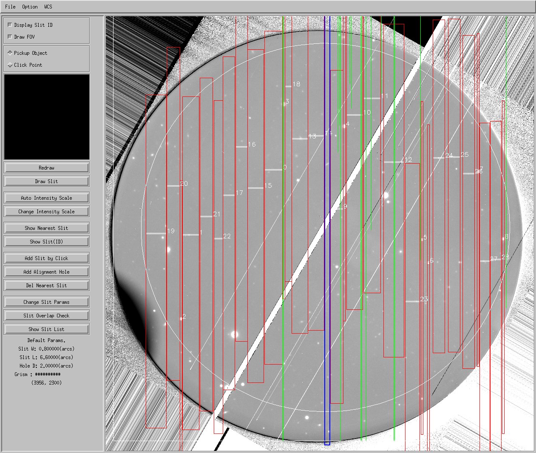Click slit label 20 in the image

pos(184,184)
